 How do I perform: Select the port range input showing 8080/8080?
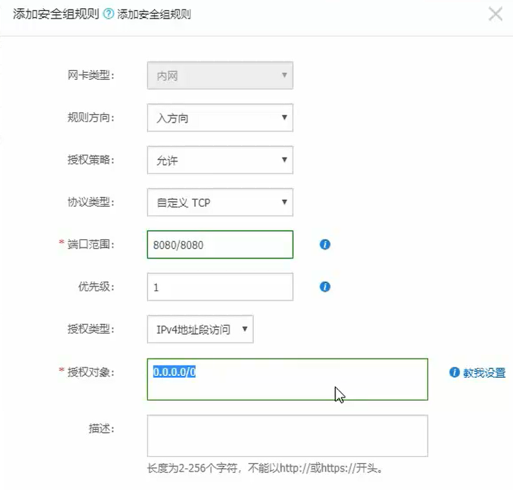coord(220,244)
